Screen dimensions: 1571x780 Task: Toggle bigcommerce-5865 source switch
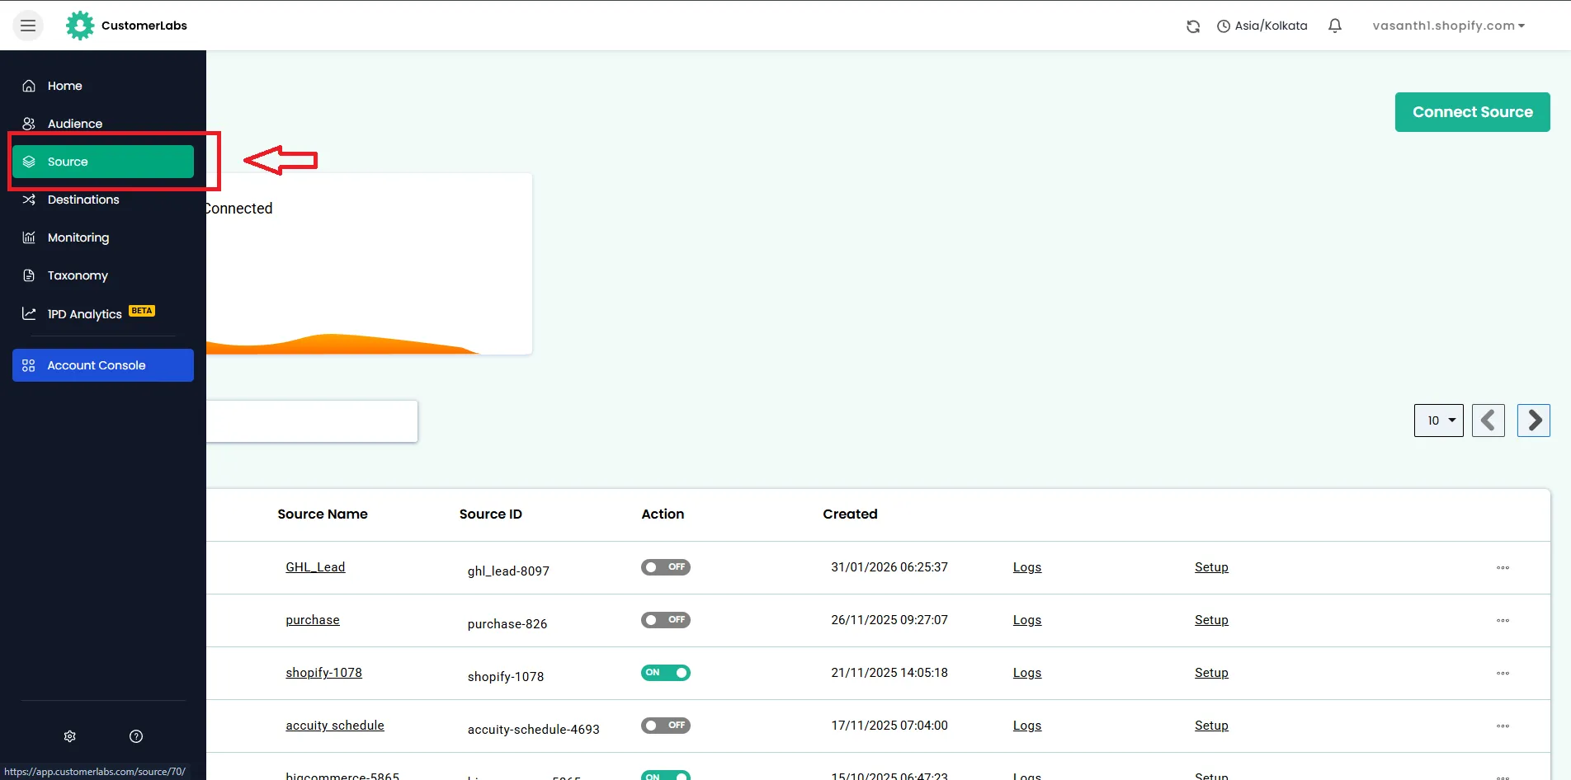coord(666,775)
